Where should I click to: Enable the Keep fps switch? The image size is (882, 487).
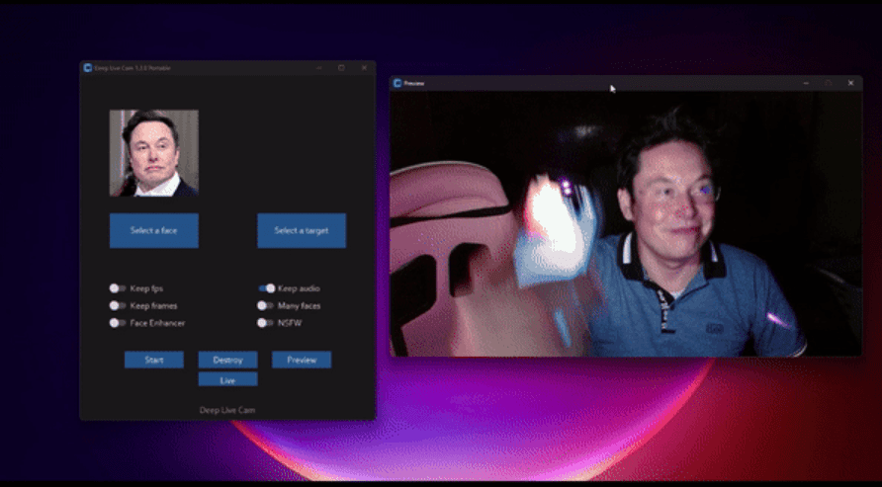click(x=118, y=288)
